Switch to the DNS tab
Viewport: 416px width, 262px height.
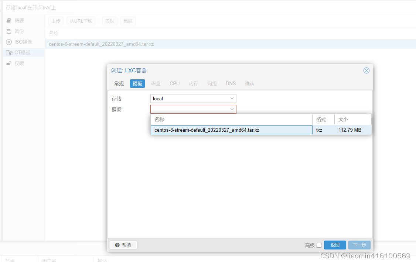pos(231,84)
